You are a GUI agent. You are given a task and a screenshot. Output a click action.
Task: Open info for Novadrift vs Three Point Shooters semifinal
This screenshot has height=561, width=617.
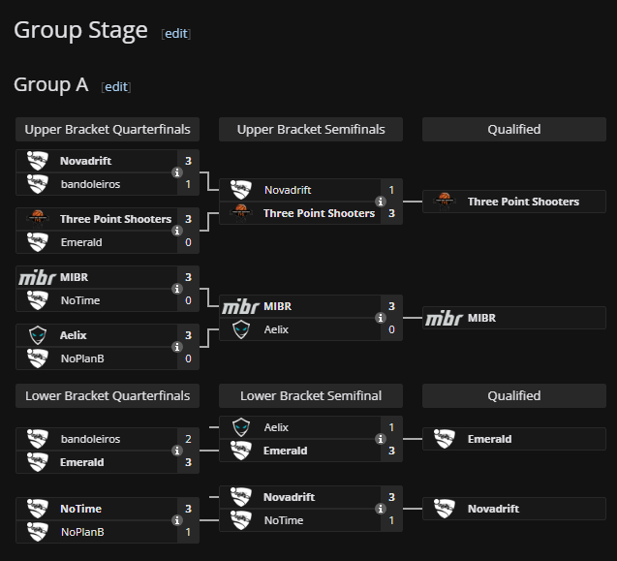[381, 202]
